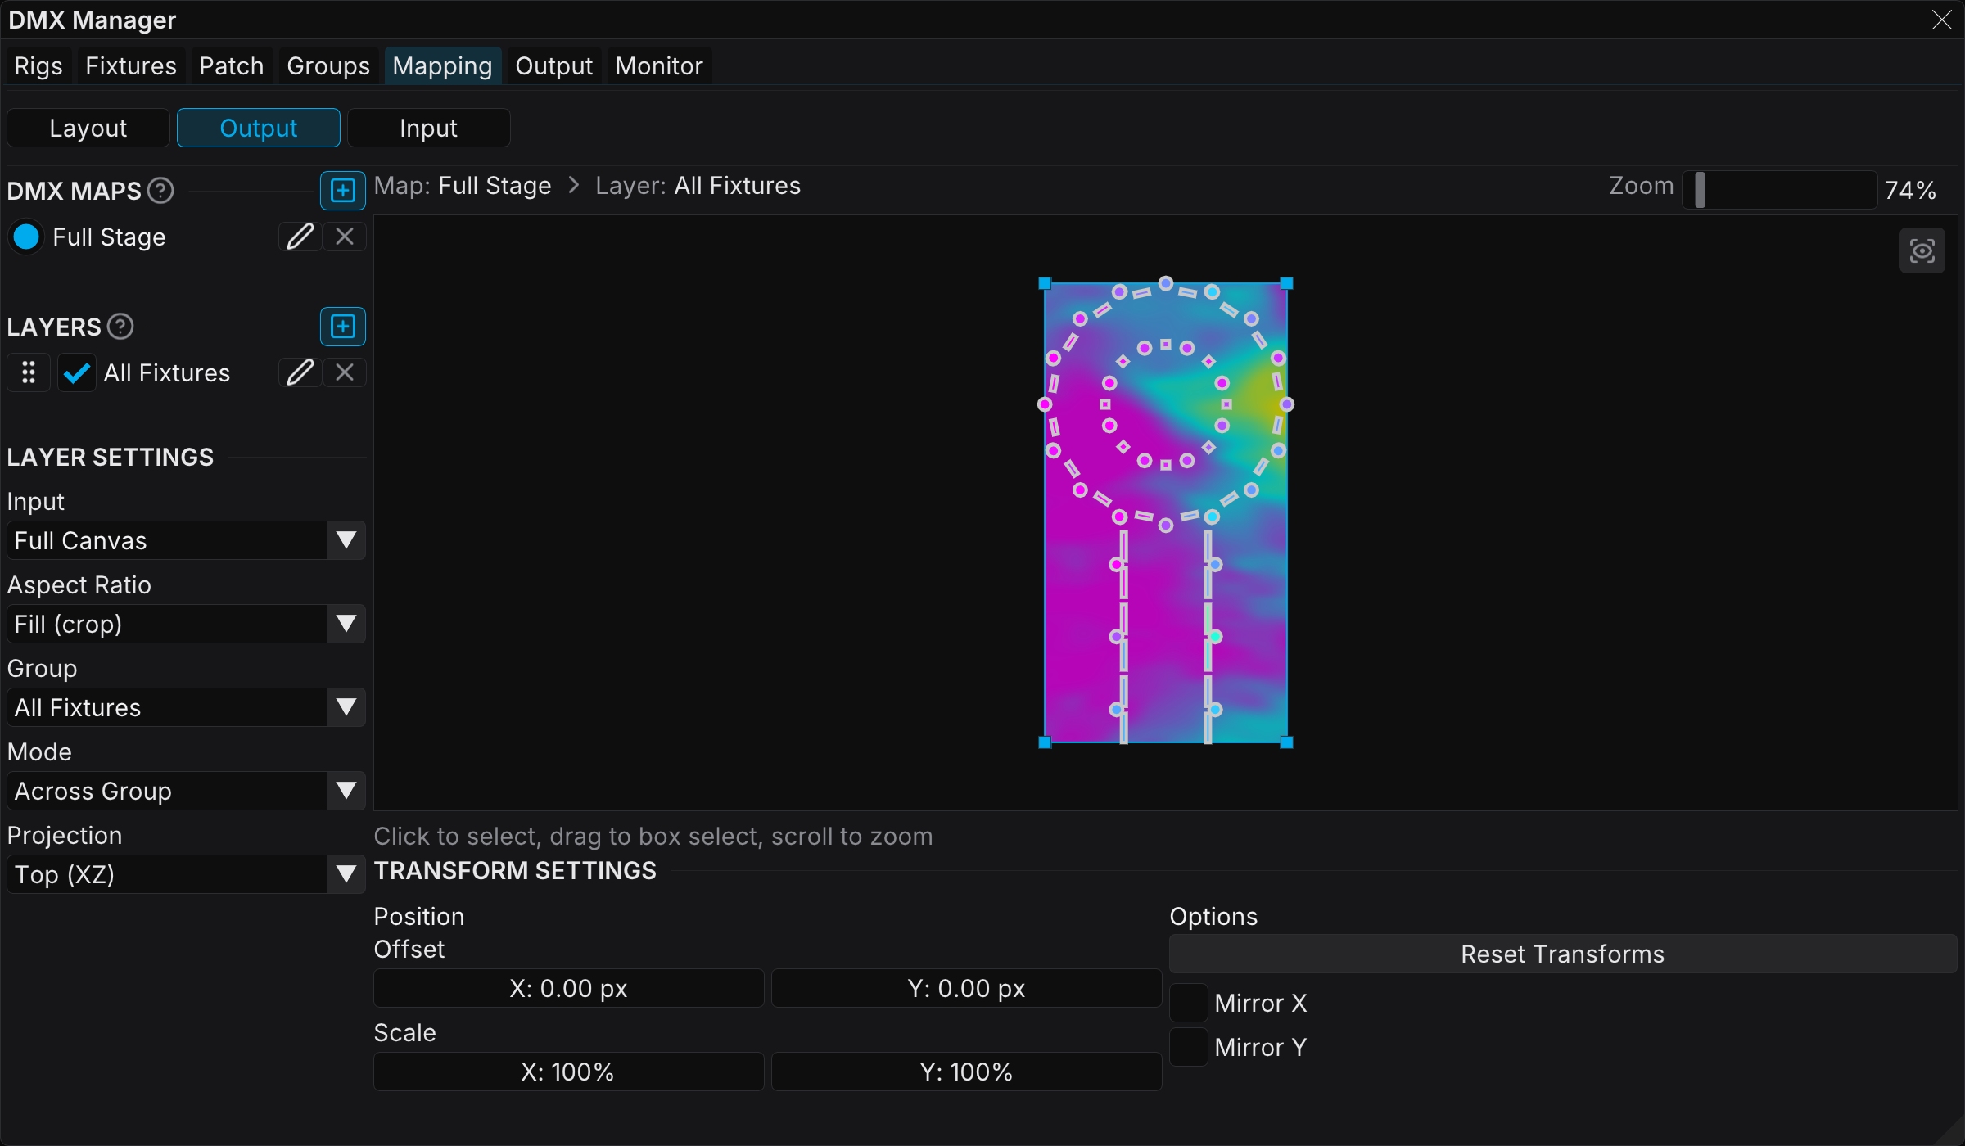Delete the Full Stage map
Screen dimensions: 1965x1146
pos(345,237)
